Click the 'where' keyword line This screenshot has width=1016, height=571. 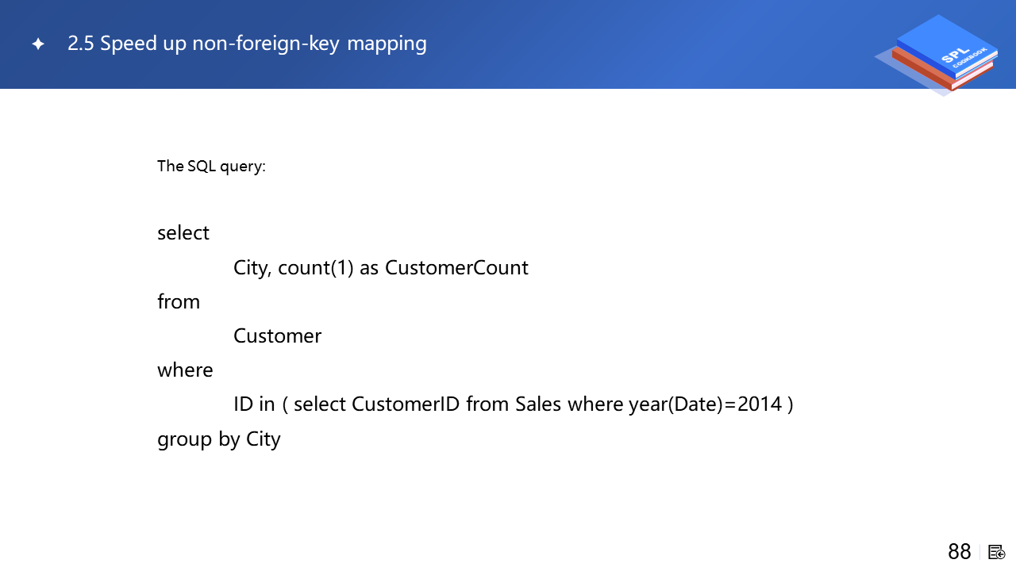185,370
